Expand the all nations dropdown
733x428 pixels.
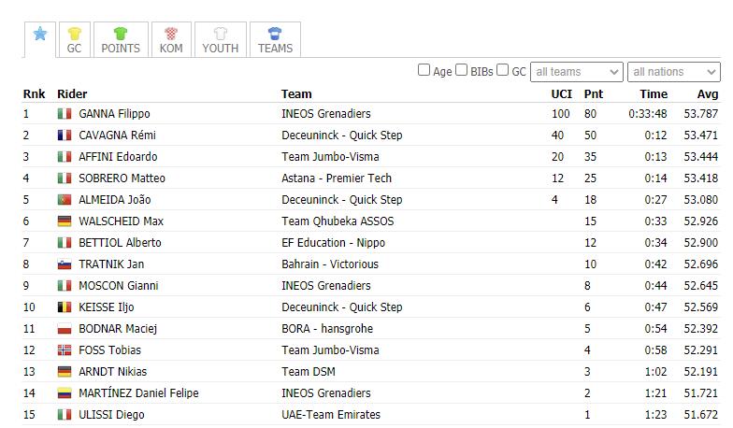(673, 72)
